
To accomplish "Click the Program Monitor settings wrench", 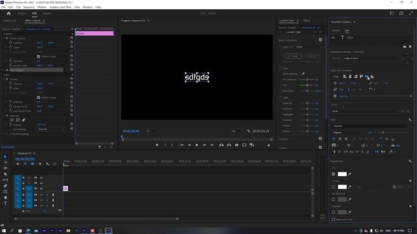I will [x=248, y=131].
